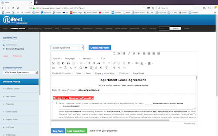
Task: Center-align the text
Action: click(x=149, y=54)
